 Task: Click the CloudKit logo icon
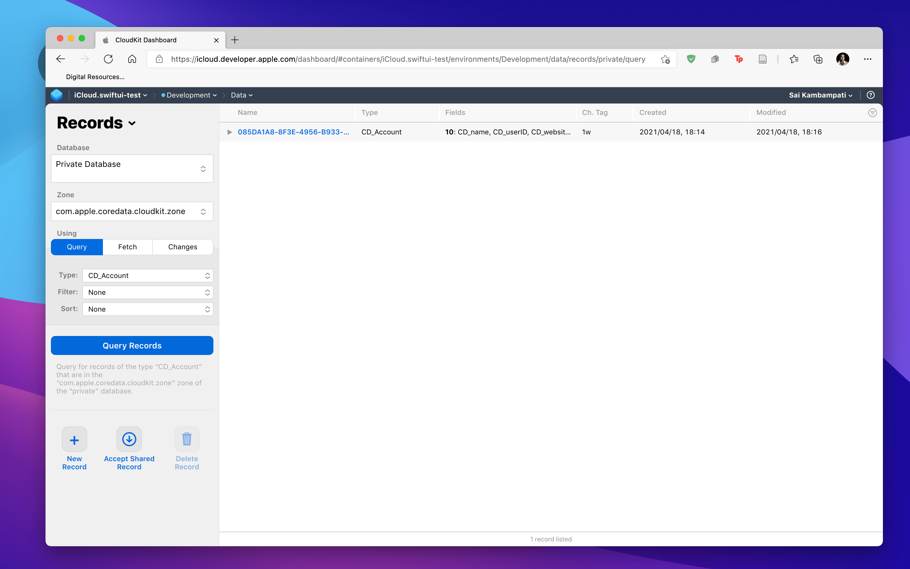[57, 95]
